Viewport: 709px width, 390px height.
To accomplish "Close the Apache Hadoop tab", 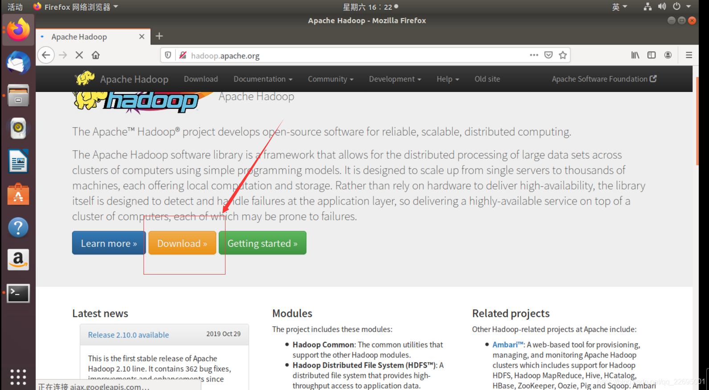I will tap(142, 37).
